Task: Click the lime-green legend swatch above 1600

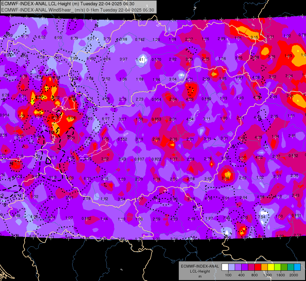Action: point(278,267)
